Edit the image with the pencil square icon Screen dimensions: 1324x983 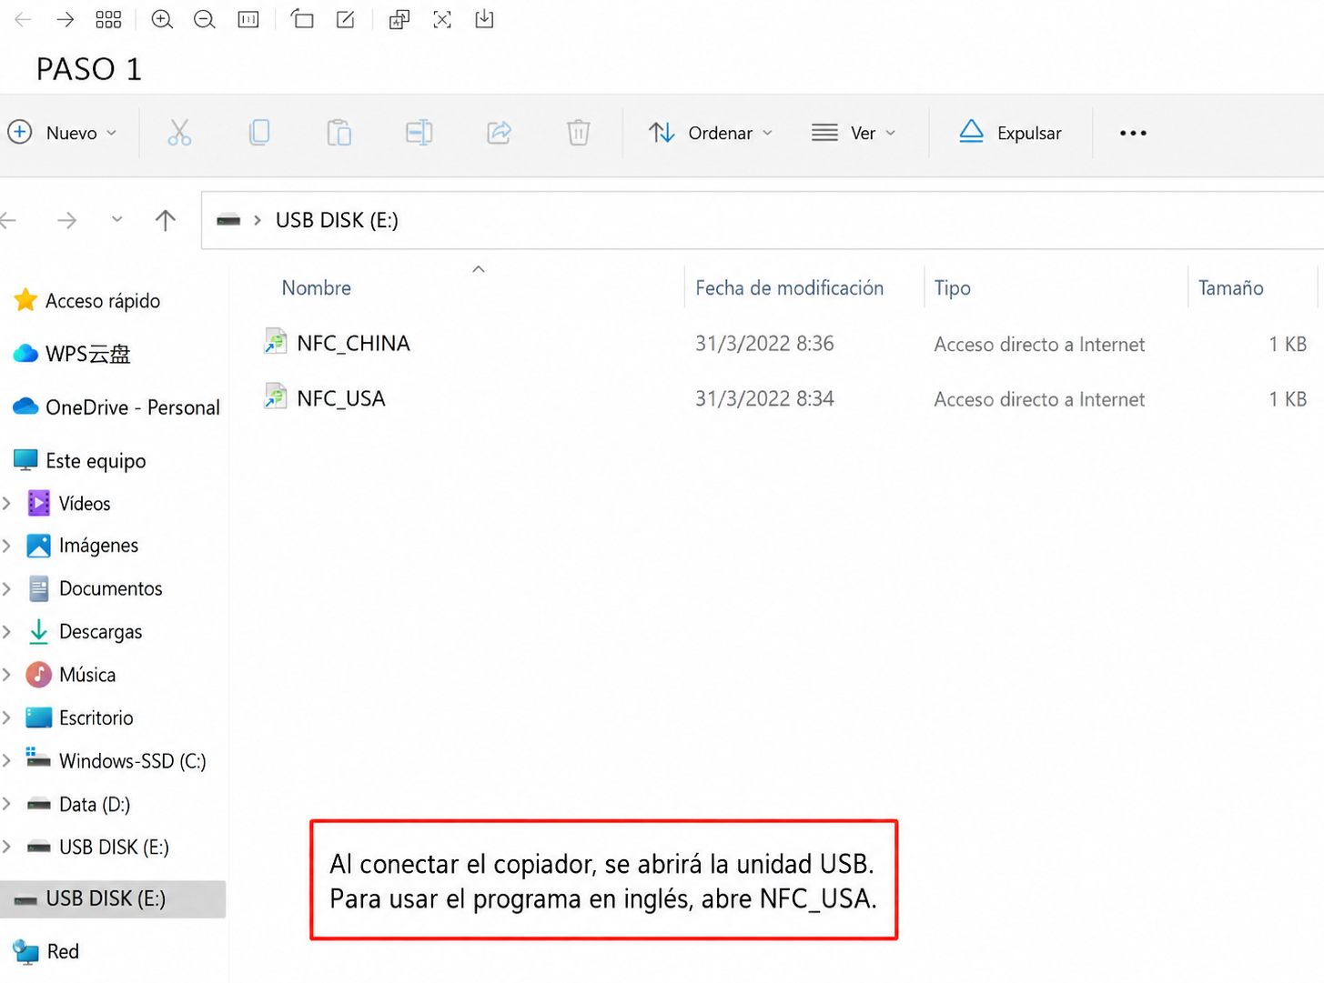[x=346, y=19]
